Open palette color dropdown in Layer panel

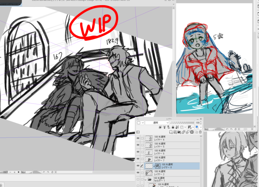coord(140,123)
